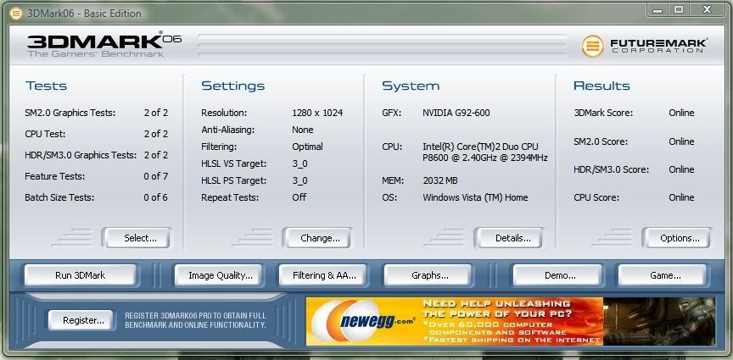Click the OS value 'Windows Vista (TM) Home'
This screenshot has width=733, height=360.
(475, 197)
